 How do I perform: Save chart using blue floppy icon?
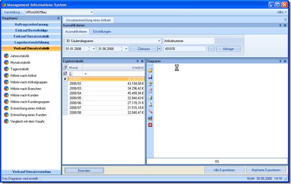pyautogui.click(x=150, y=77)
